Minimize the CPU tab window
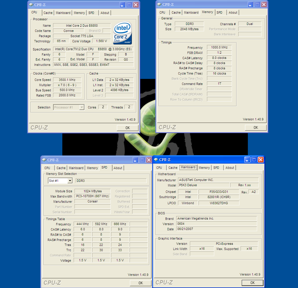 (122, 5)
